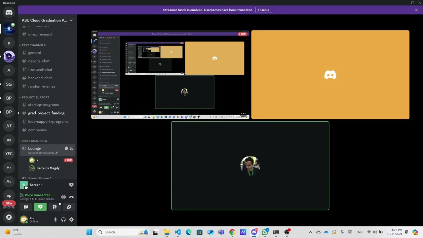The image size is (423, 238).
Task: Toggle camera on in voice panel
Action: click(26, 207)
